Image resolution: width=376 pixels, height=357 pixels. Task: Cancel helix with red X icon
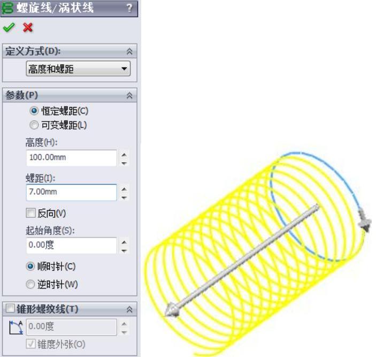[x=28, y=27]
